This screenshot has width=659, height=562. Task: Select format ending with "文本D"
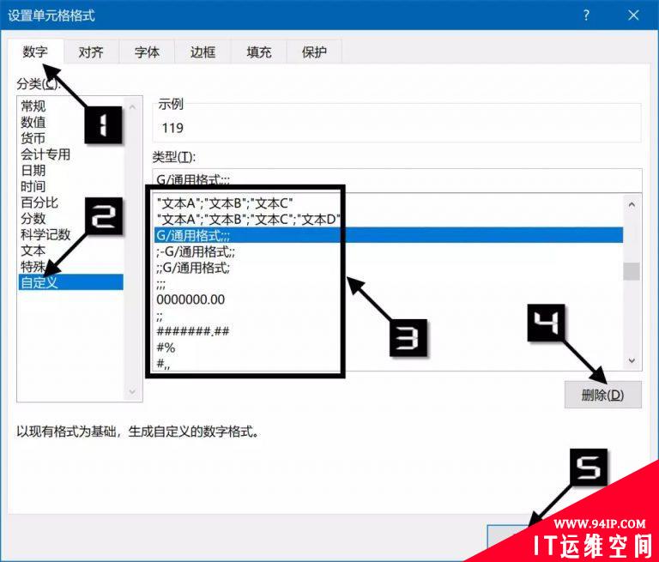[389, 220]
